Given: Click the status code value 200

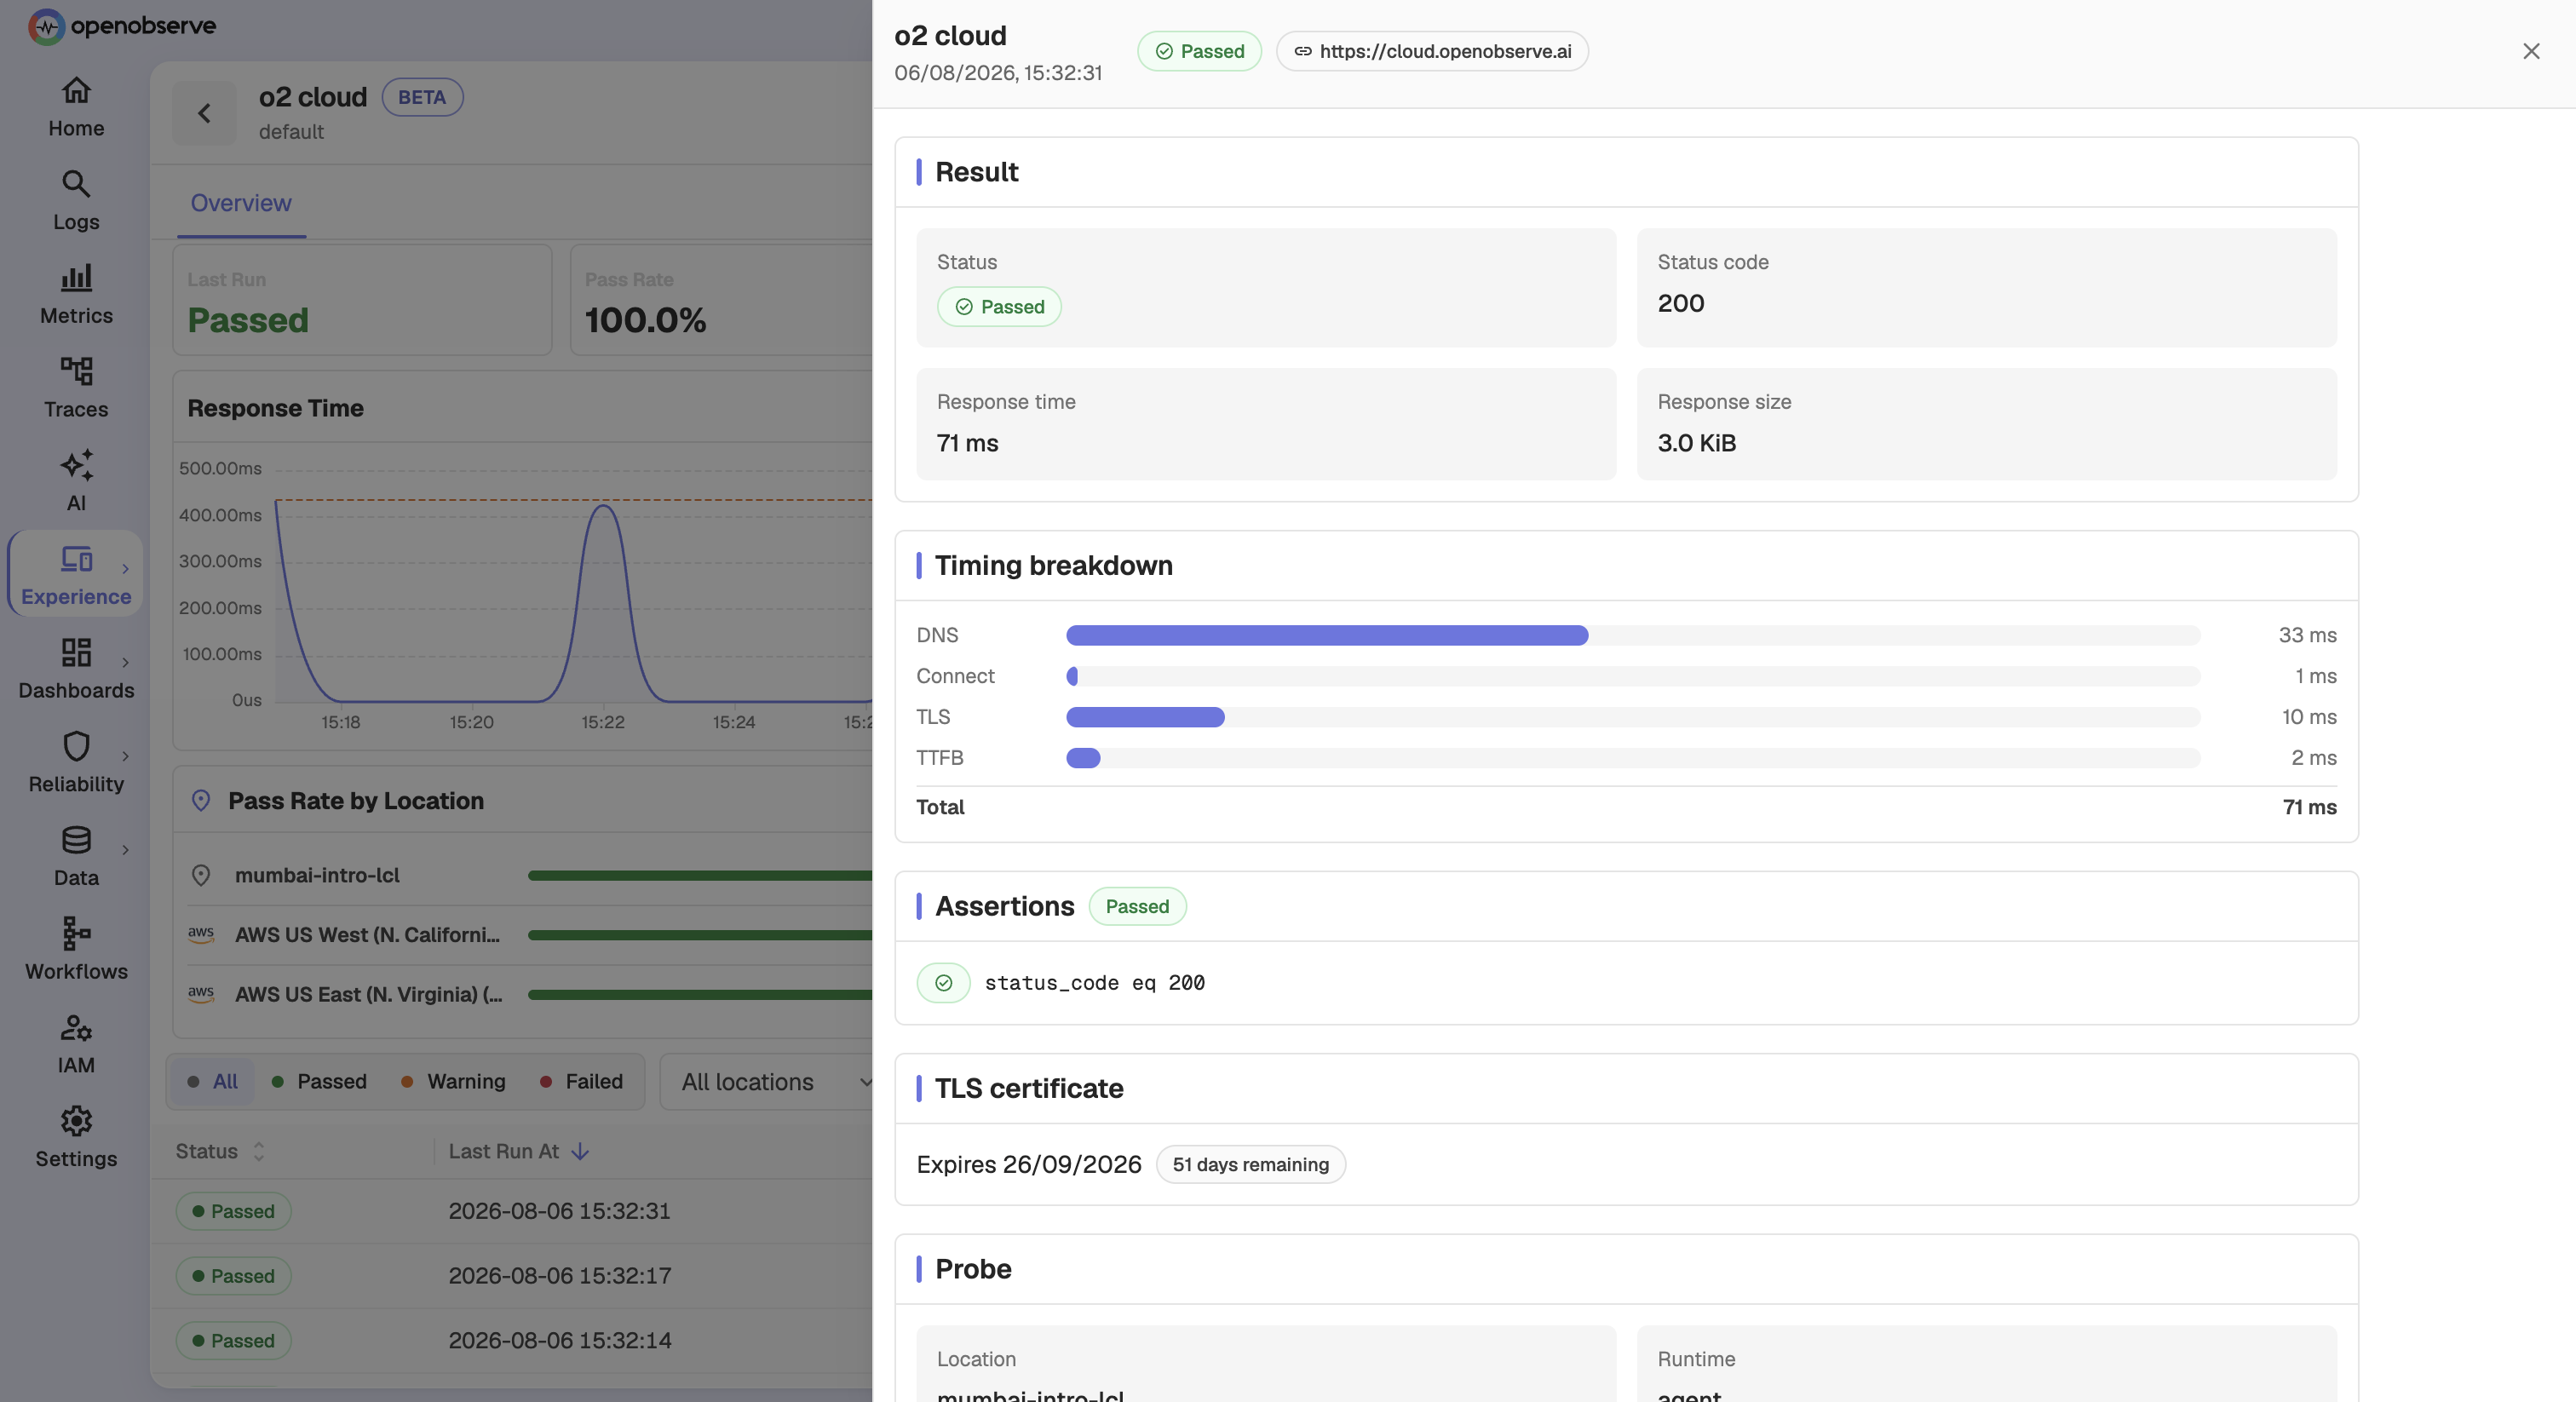Looking at the screenshot, I should pos(1681,303).
